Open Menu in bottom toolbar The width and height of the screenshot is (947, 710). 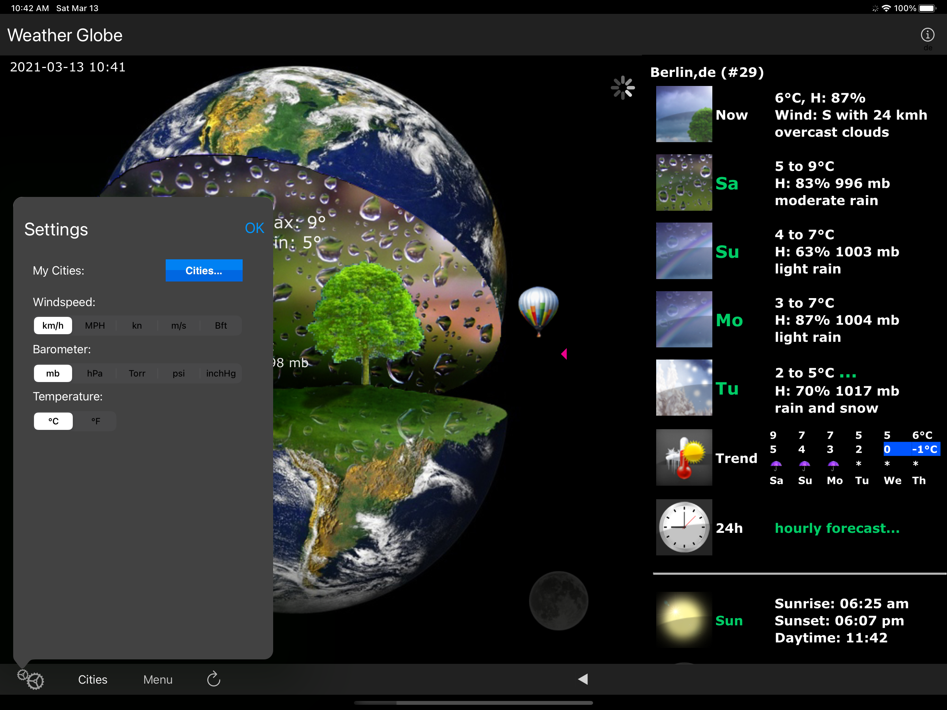click(x=158, y=679)
